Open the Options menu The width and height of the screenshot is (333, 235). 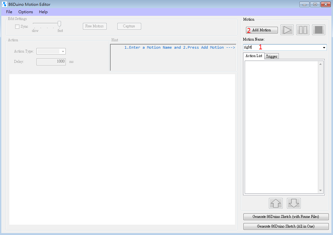coord(25,12)
